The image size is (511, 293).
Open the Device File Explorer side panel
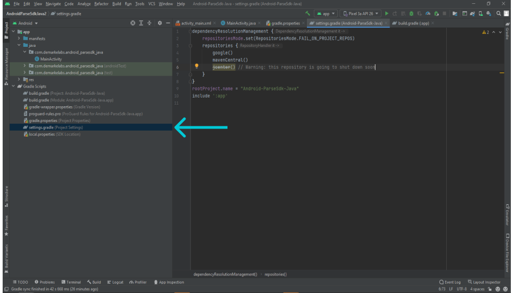click(507, 253)
